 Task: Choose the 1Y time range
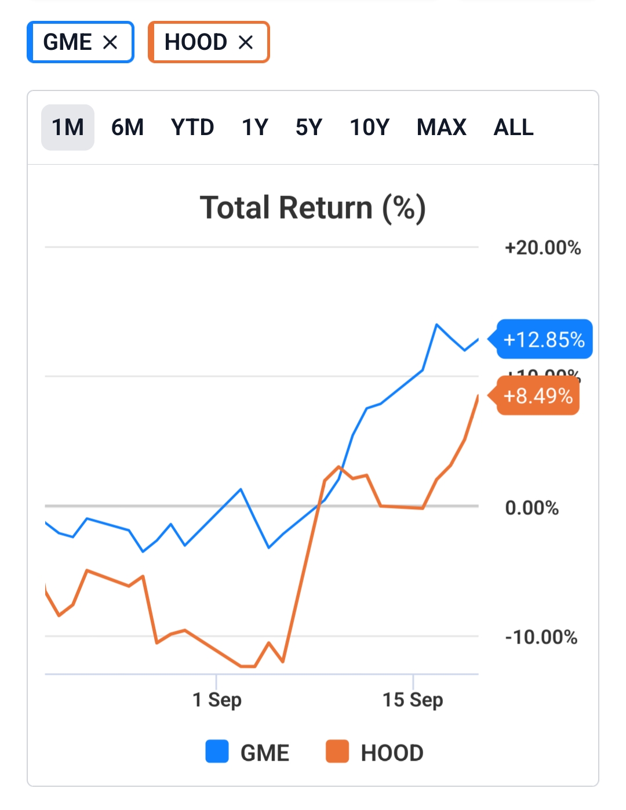[255, 128]
